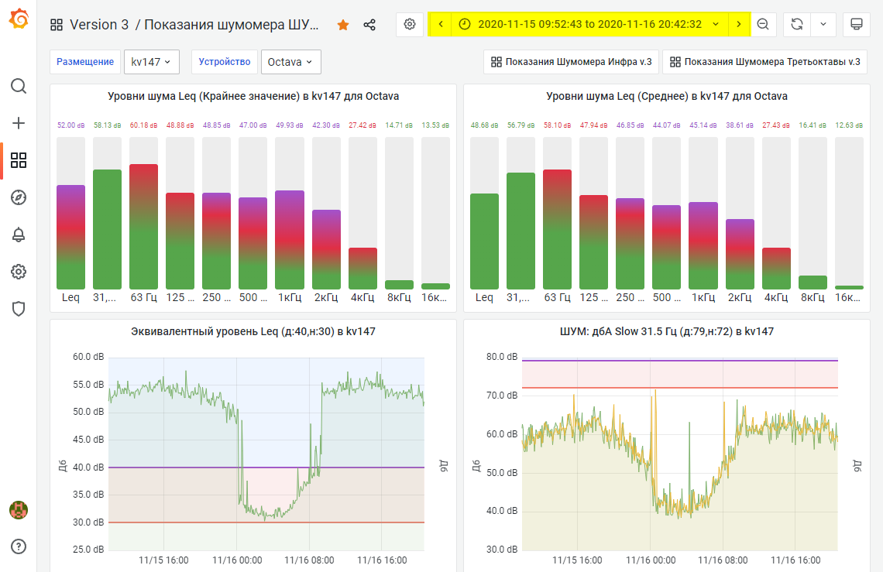Shift time range backward with left arrow
The width and height of the screenshot is (883, 572).
441,25
